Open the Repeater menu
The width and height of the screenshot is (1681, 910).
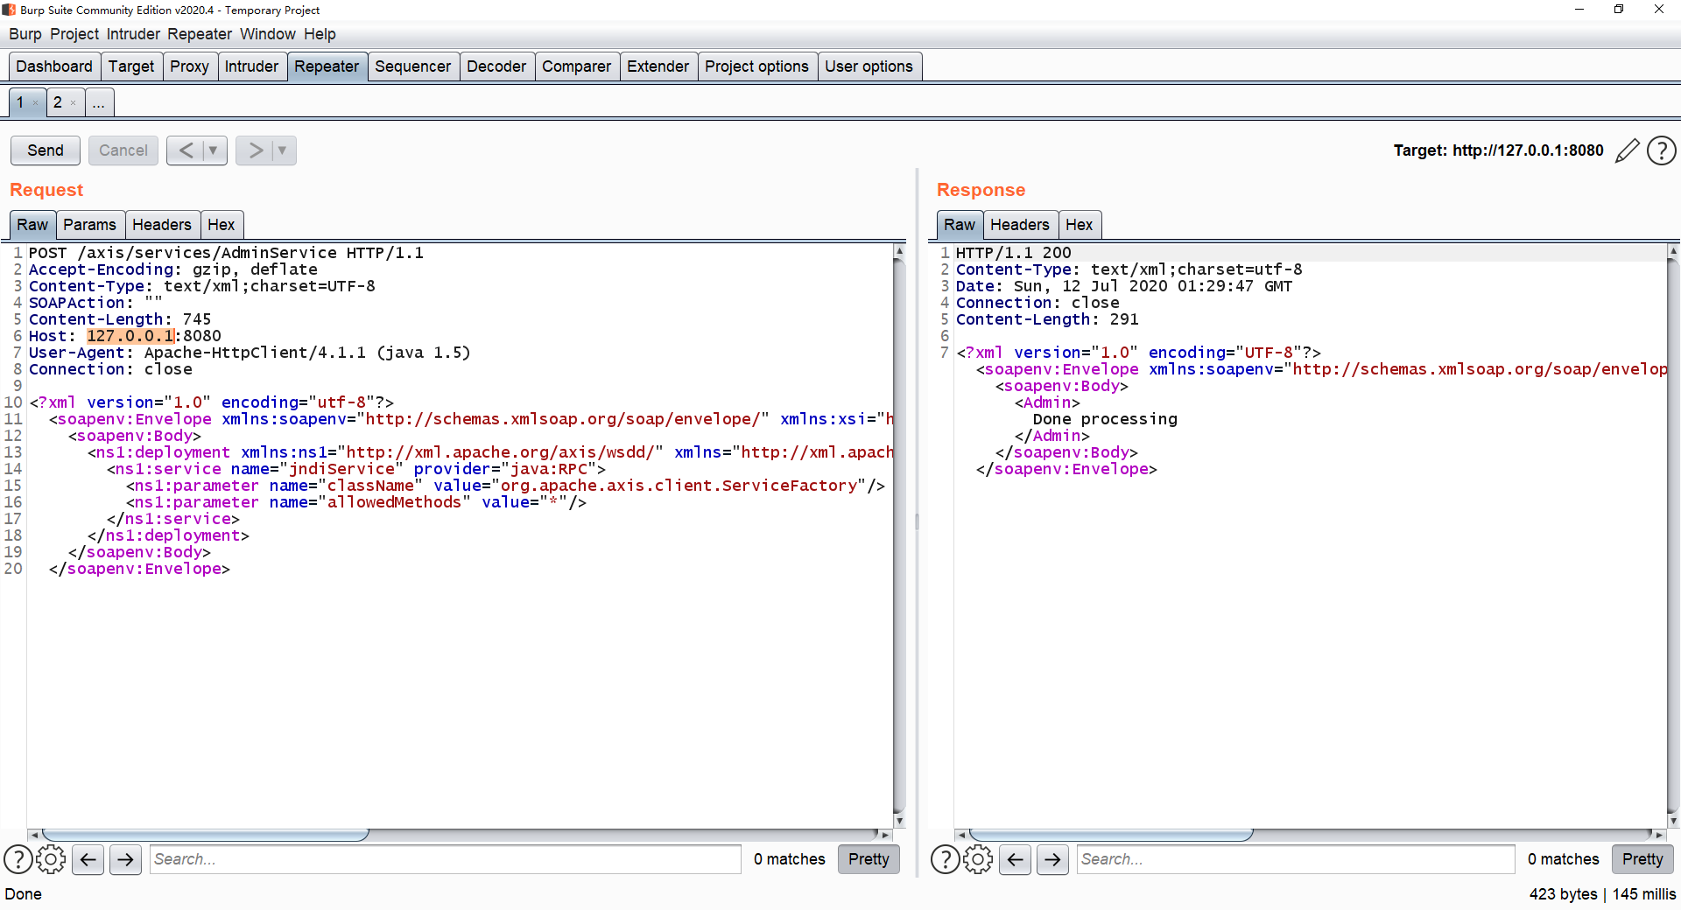pos(200,34)
